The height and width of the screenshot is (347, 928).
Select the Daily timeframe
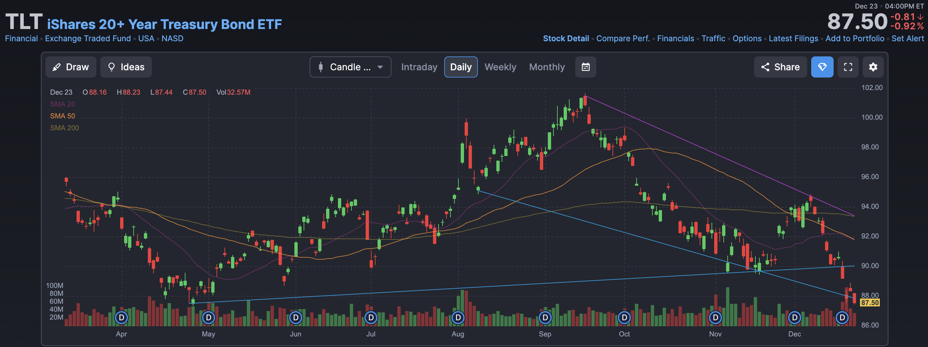click(x=461, y=67)
